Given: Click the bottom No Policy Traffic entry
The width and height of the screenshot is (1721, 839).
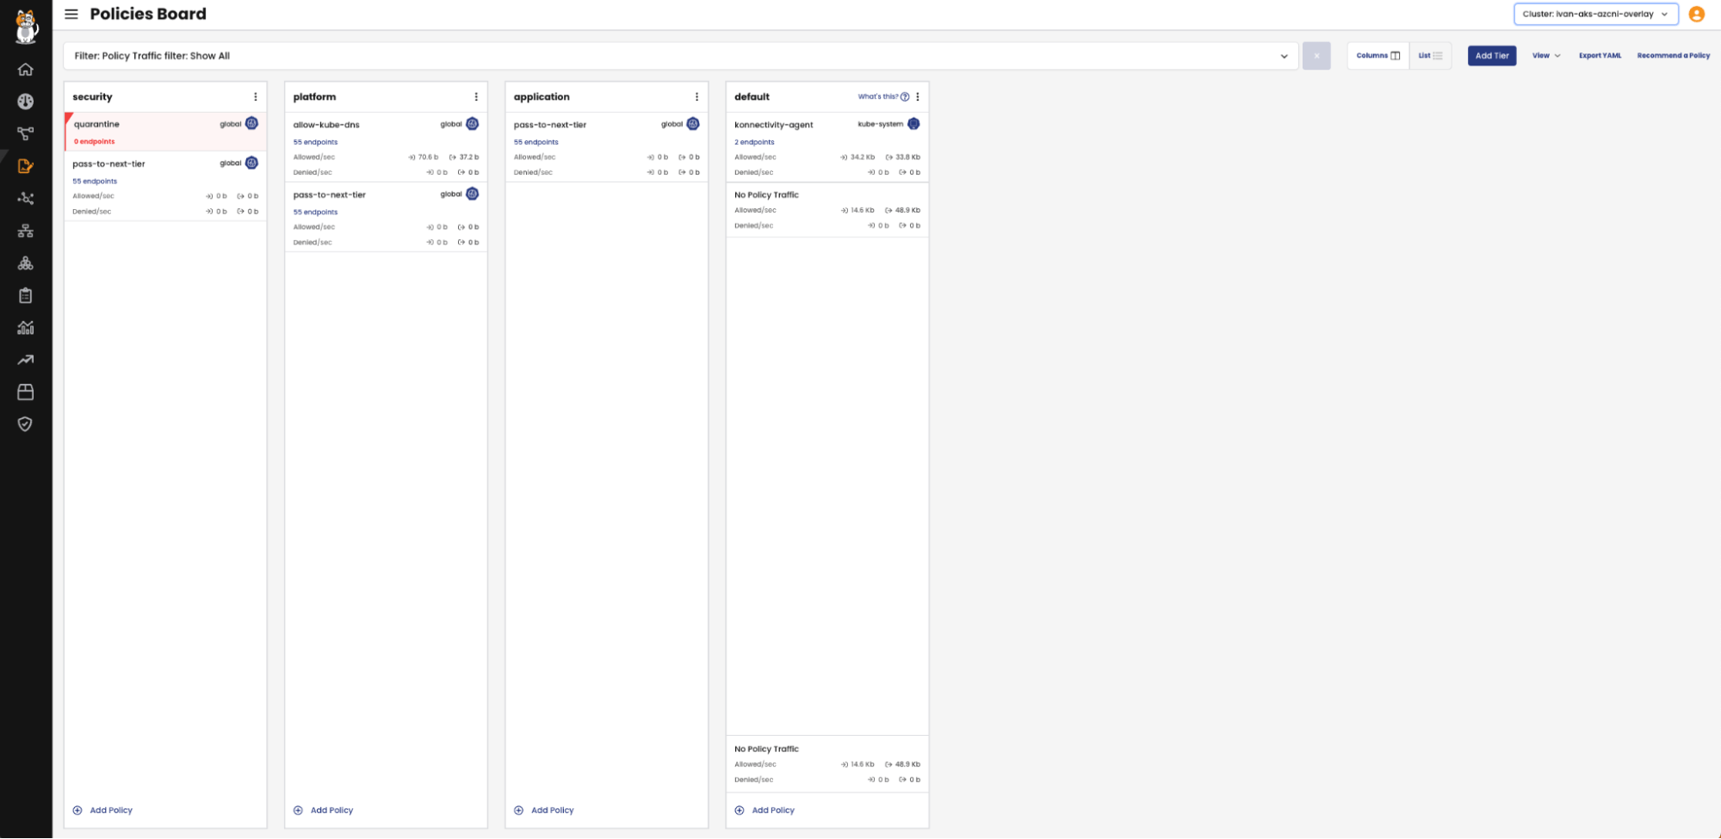Looking at the screenshot, I should [x=827, y=763].
